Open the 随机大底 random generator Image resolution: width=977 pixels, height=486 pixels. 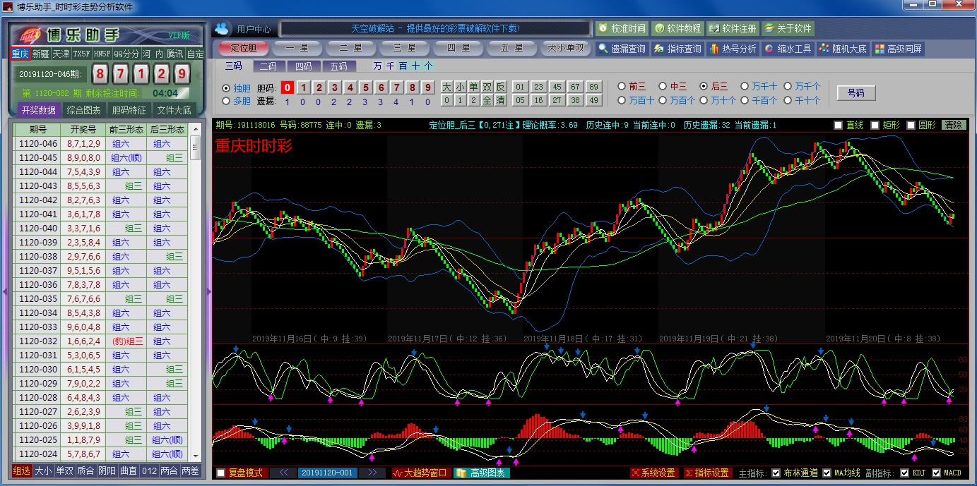pos(842,49)
